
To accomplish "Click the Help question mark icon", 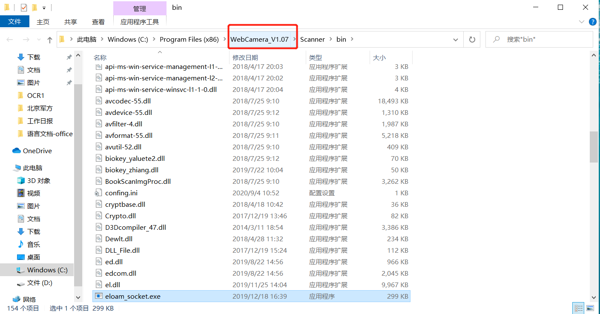I will (592, 22).
